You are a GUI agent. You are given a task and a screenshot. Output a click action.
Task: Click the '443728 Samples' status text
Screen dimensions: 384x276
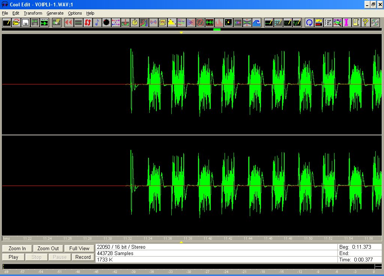[x=115, y=253]
